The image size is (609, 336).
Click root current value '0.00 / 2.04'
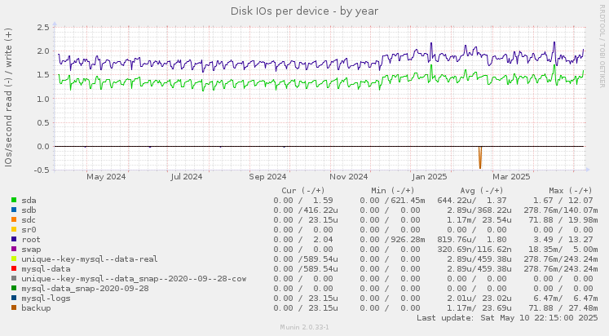click(x=303, y=240)
